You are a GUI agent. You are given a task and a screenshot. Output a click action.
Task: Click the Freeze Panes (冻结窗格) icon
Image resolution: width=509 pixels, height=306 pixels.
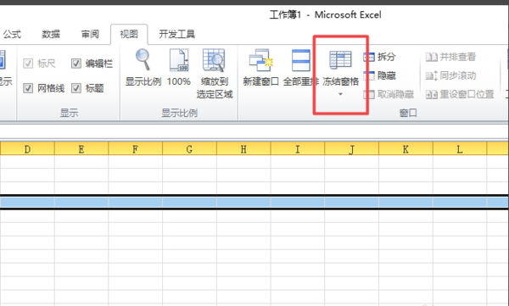[x=340, y=60]
